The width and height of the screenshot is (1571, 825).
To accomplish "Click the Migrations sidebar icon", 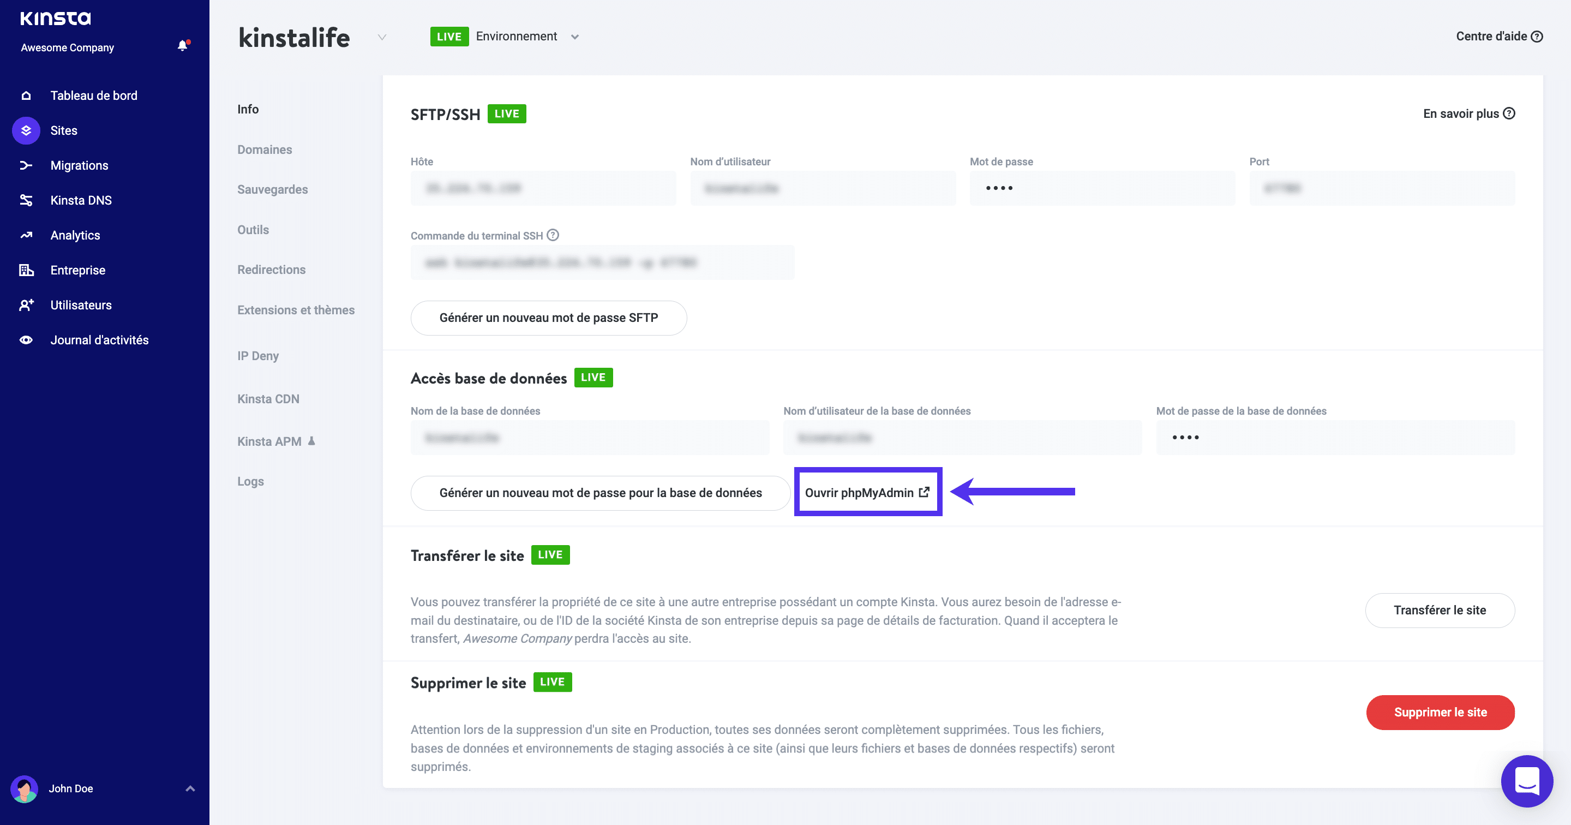I will [x=26, y=165].
